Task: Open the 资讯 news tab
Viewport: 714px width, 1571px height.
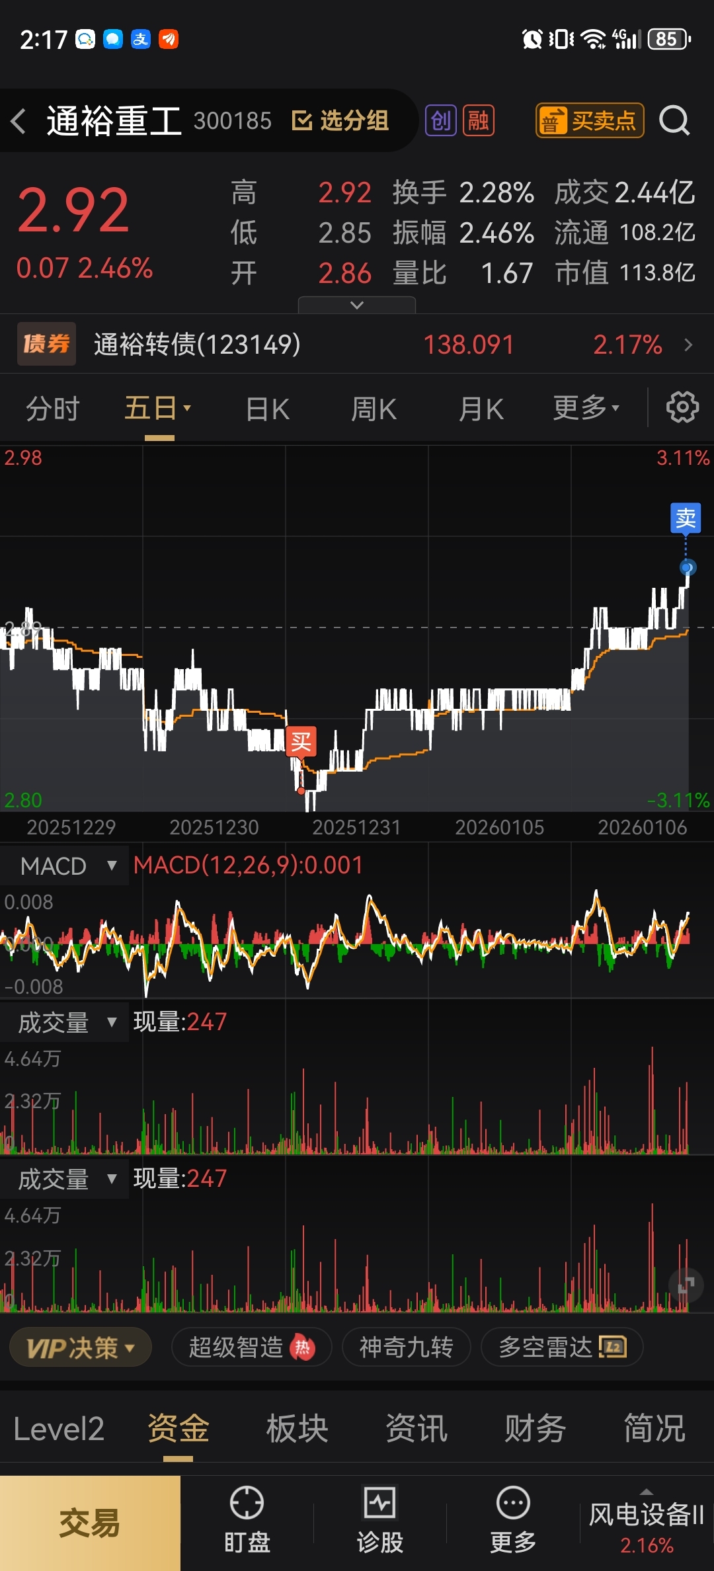Action: pos(416,1429)
